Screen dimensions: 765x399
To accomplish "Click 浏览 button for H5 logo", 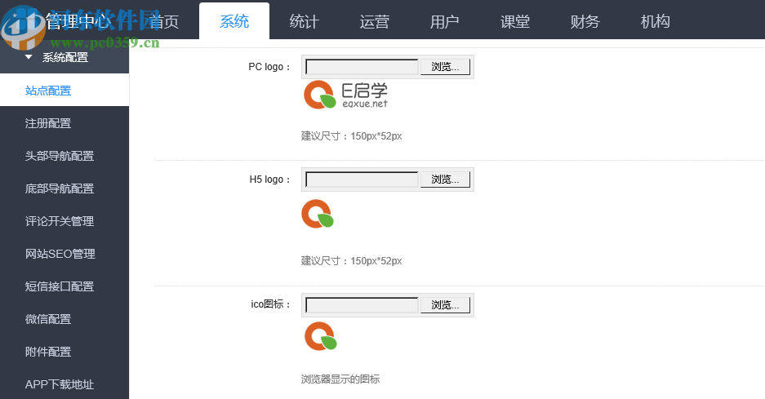I will (445, 180).
